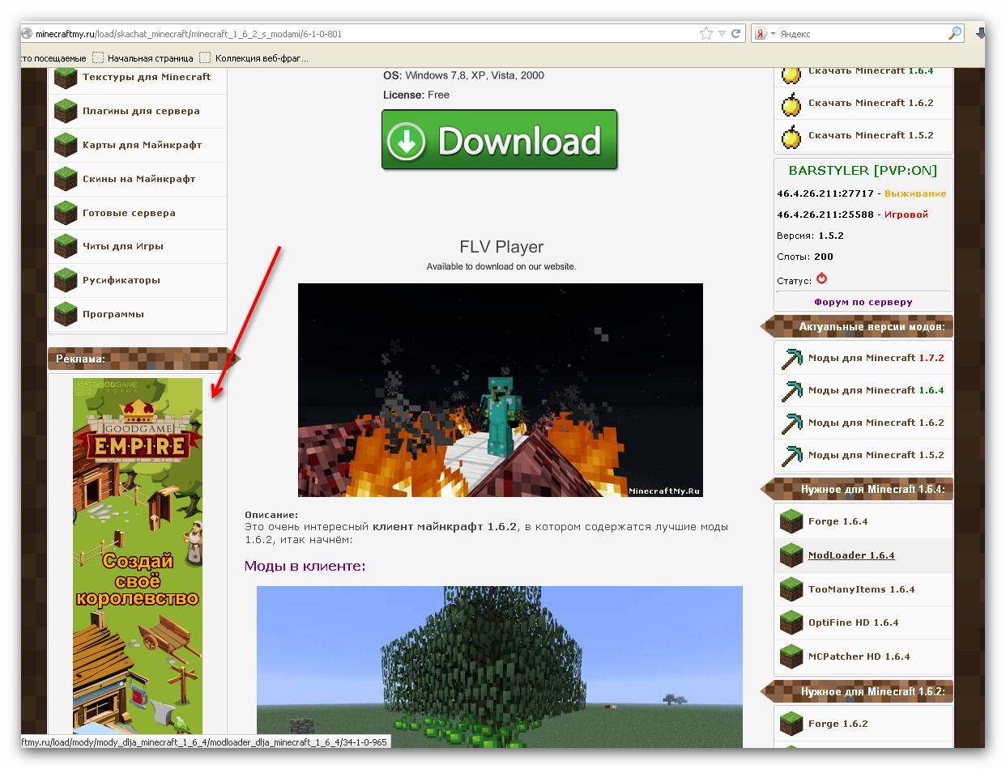Click grass block icon beside Forge 1.6.2
Screen dimensions: 1006x769
(791, 724)
